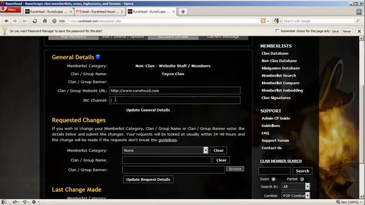Open the RSS feed icon in address bar
The image size is (365, 205).
[x=263, y=21]
